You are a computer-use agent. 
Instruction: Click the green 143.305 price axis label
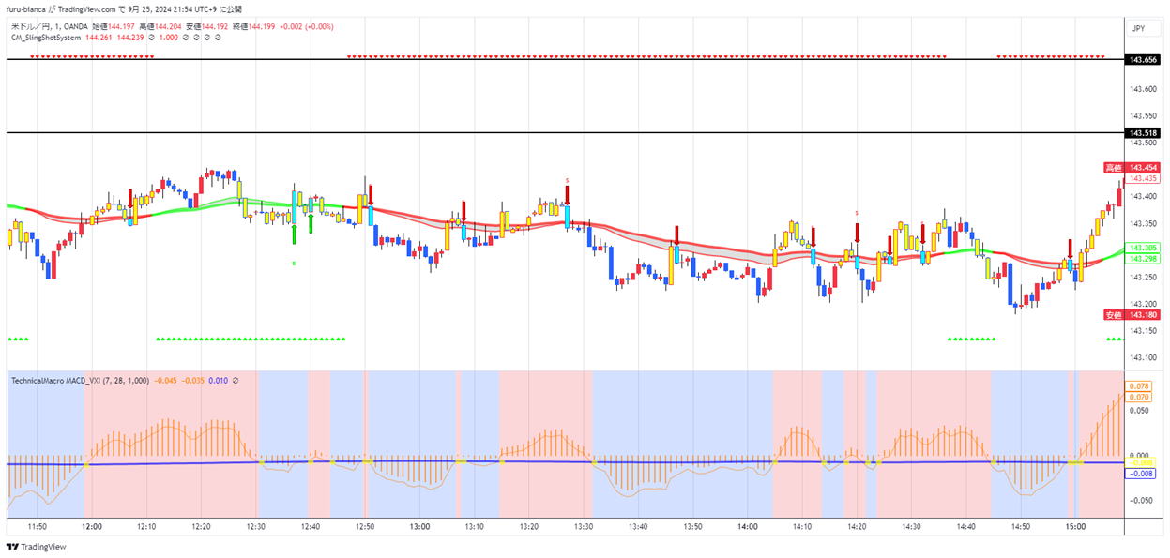point(1142,248)
